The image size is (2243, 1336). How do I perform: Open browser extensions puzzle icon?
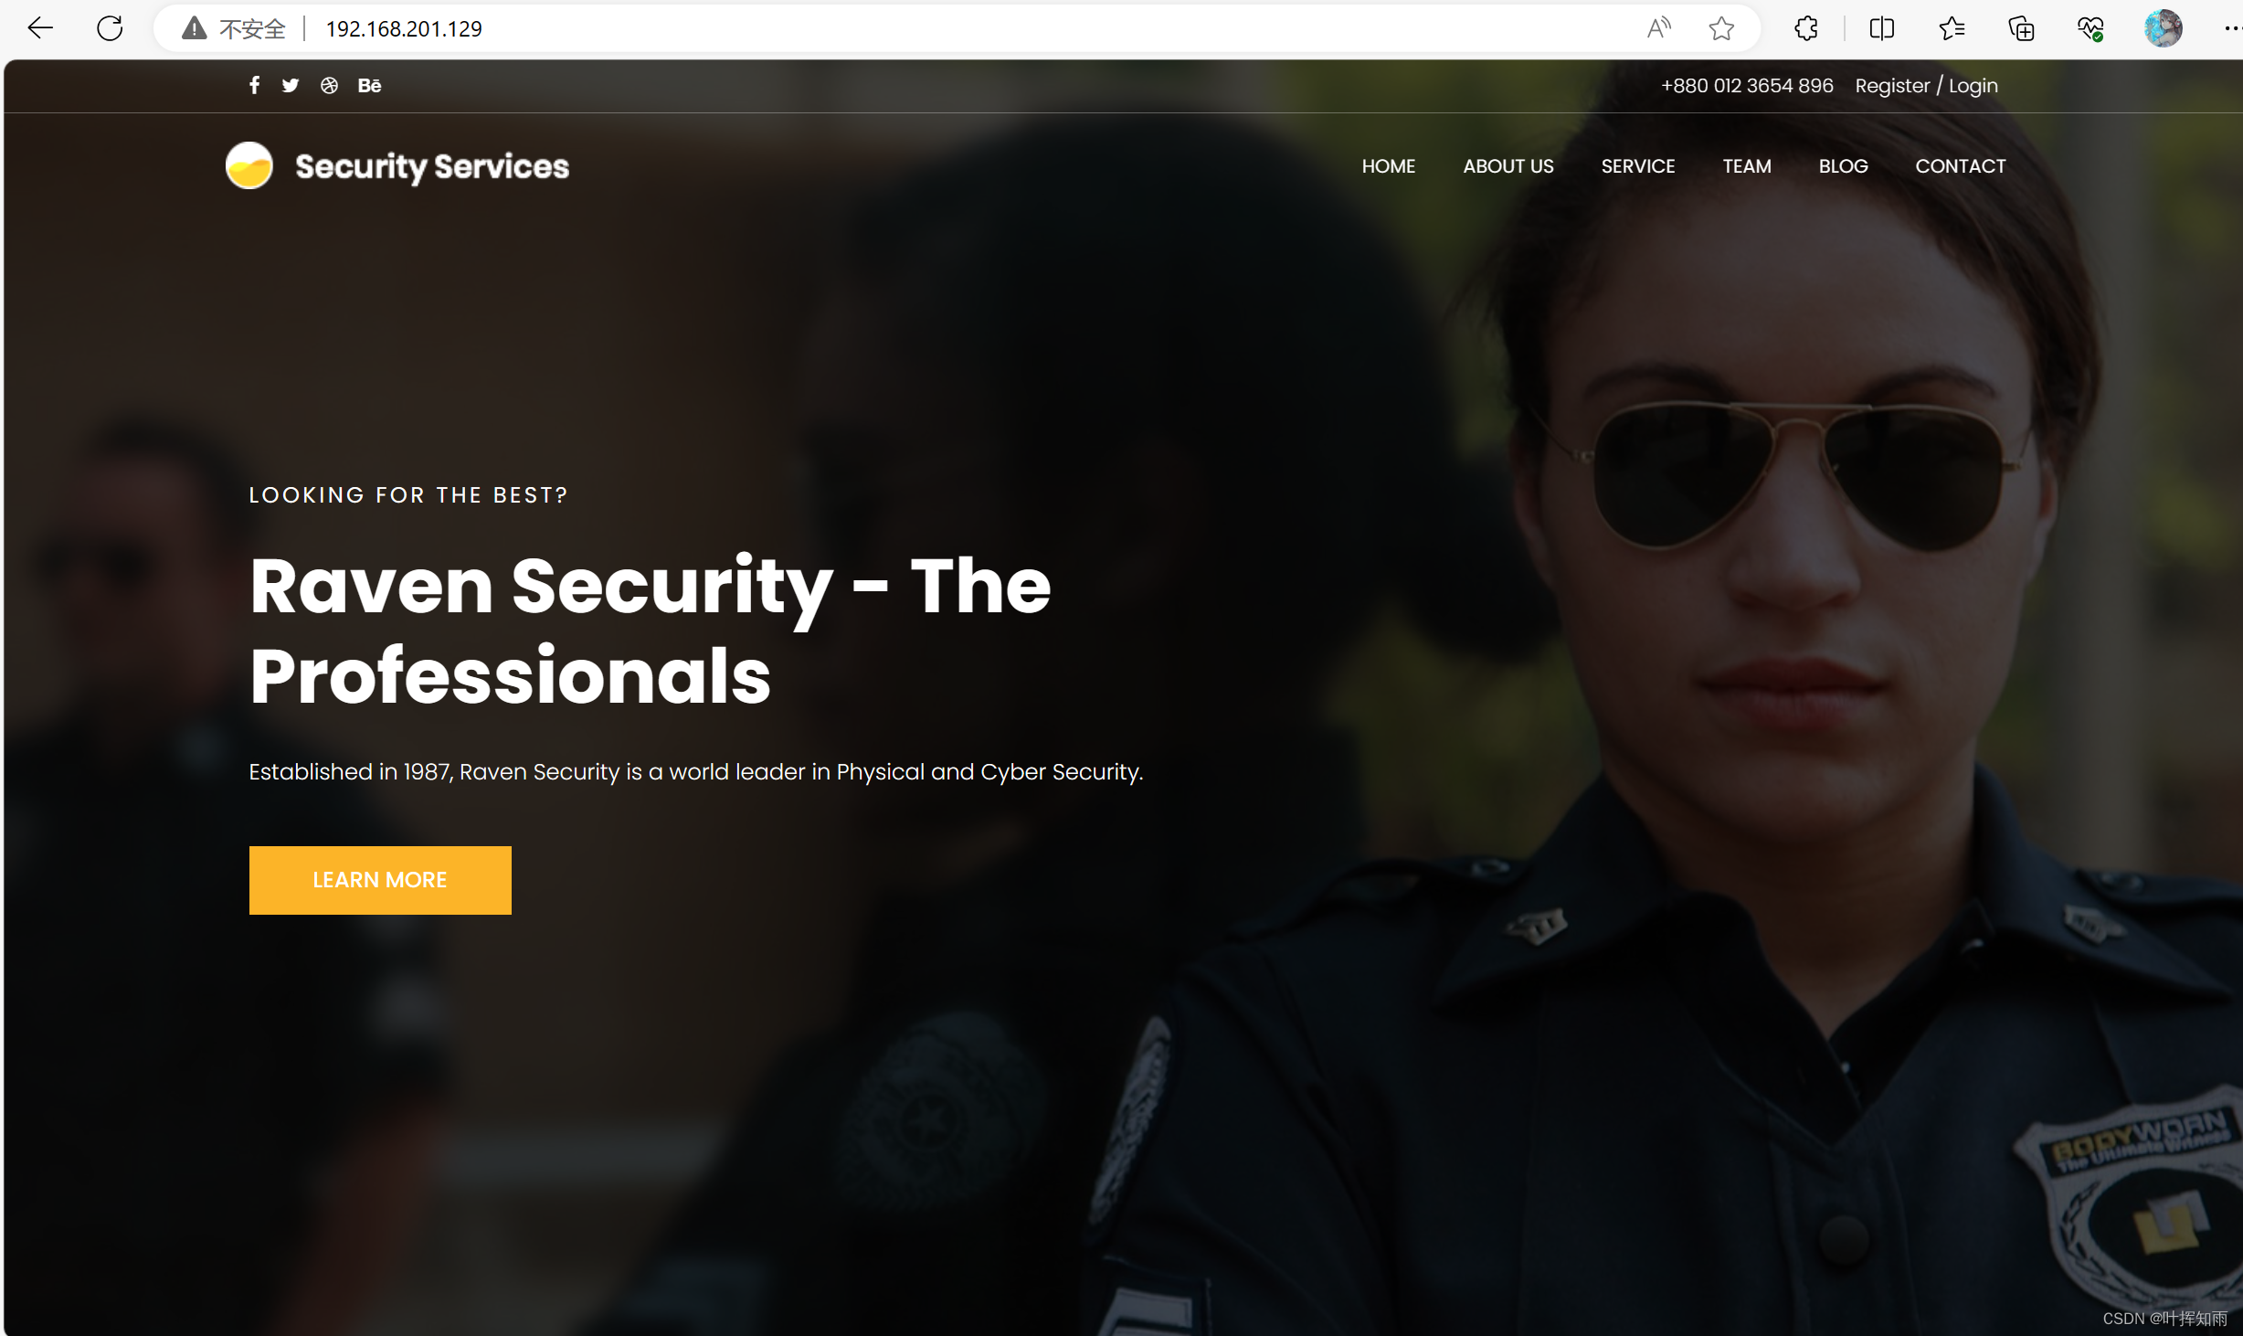pos(1805,28)
